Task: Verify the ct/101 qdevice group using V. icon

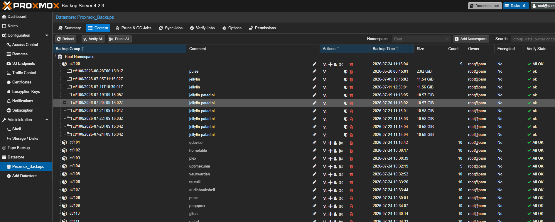Action: pos(325,143)
